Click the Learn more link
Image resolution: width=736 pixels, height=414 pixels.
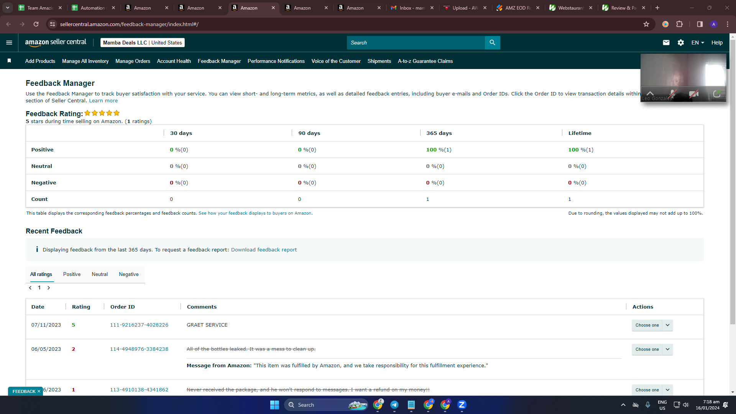point(103,101)
